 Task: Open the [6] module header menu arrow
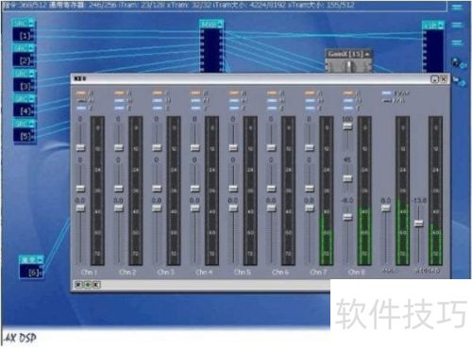pos(39,259)
